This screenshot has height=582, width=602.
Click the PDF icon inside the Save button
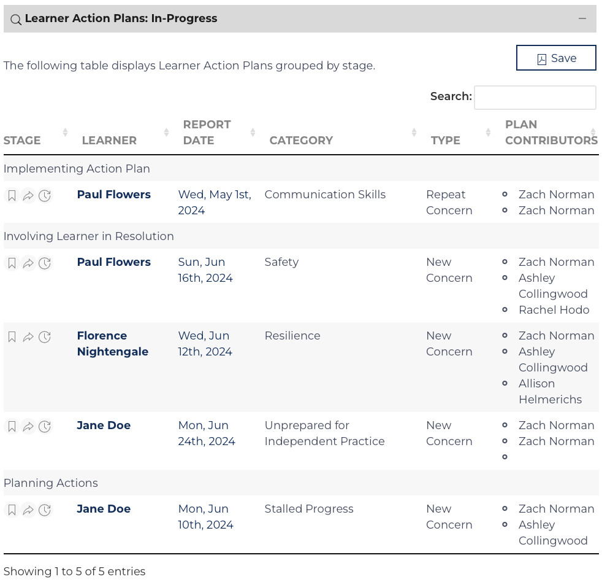click(542, 58)
